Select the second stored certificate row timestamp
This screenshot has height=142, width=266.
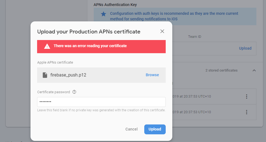[192, 112]
